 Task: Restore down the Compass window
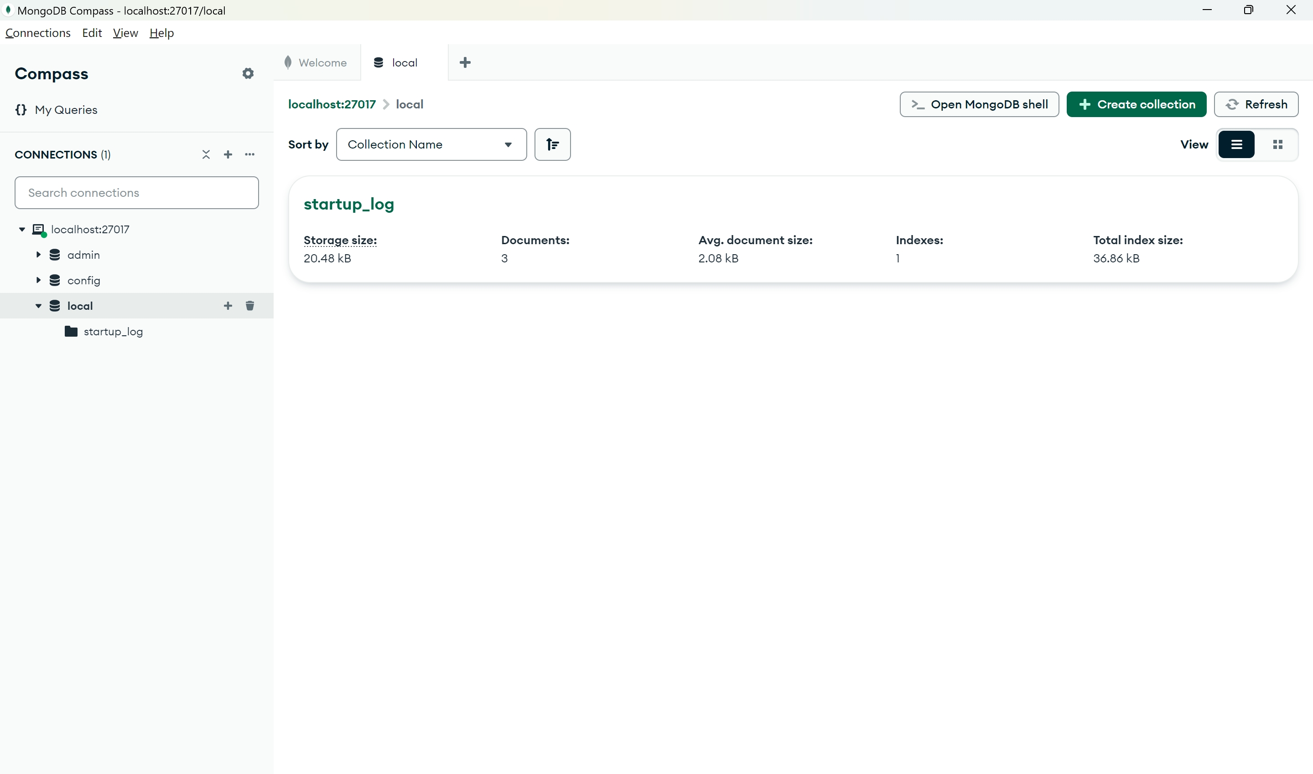1248,10
